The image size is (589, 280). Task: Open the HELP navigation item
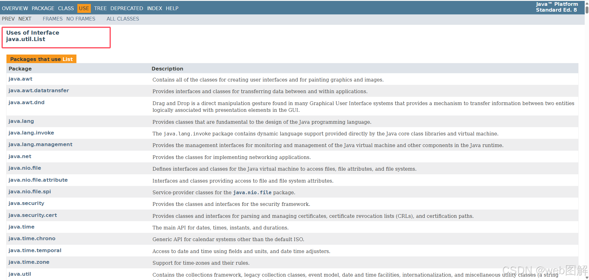click(x=172, y=8)
